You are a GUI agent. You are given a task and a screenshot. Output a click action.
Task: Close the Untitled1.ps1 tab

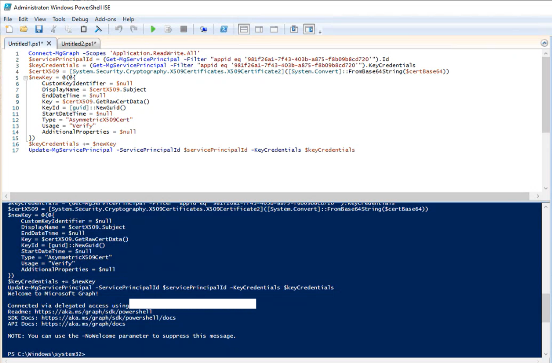(x=49, y=43)
